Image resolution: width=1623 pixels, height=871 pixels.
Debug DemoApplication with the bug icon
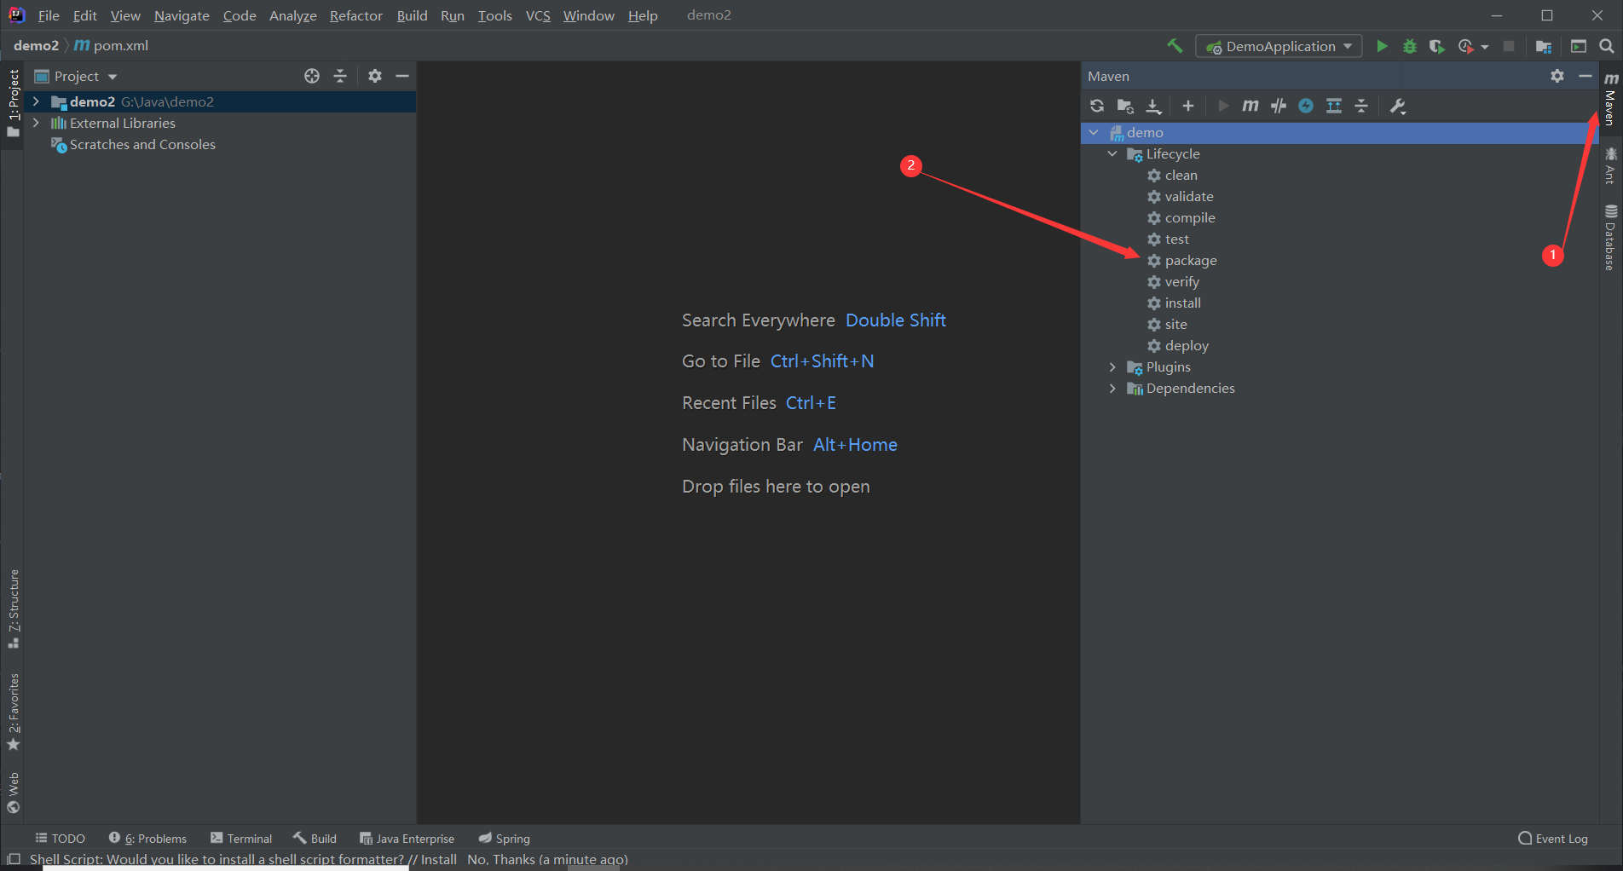coord(1410,46)
